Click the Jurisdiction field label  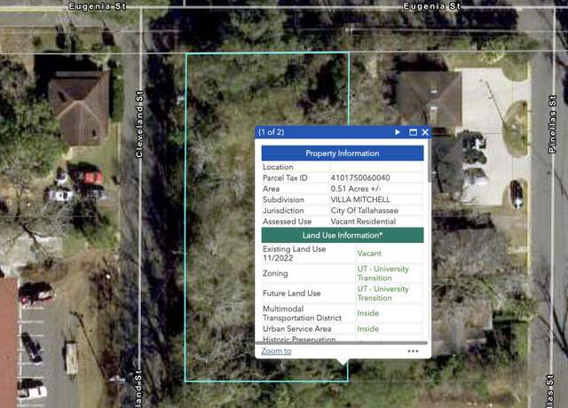(283, 210)
